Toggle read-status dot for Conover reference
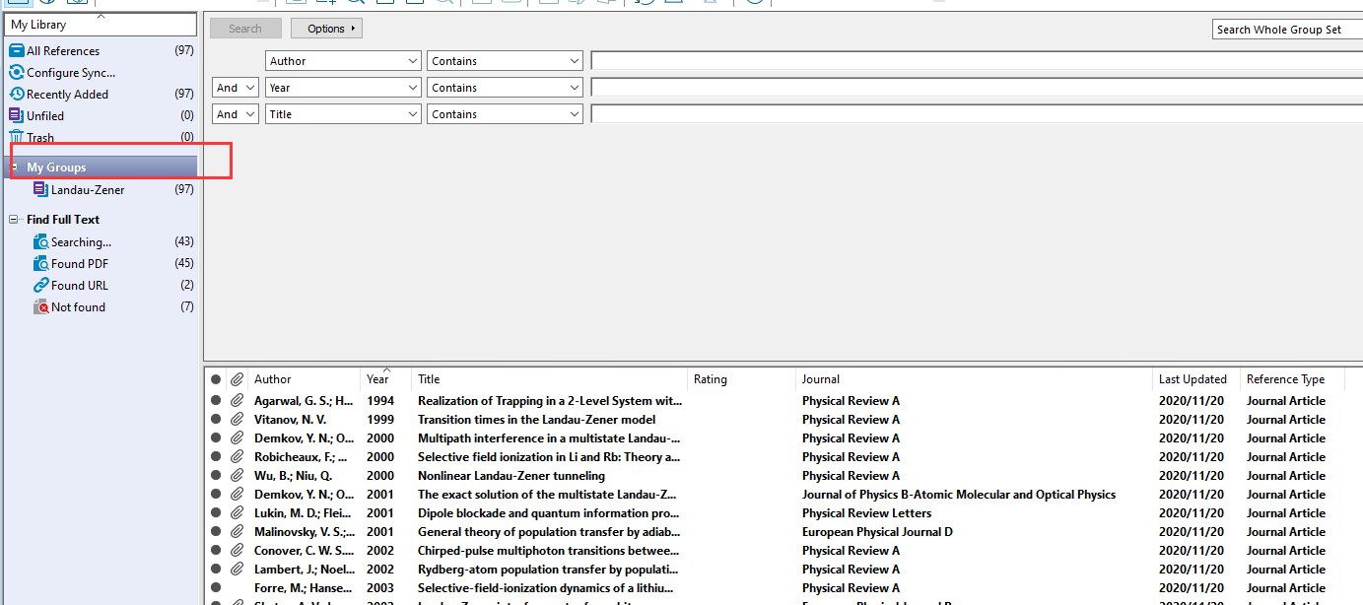This screenshot has width=1363, height=605. click(x=216, y=551)
